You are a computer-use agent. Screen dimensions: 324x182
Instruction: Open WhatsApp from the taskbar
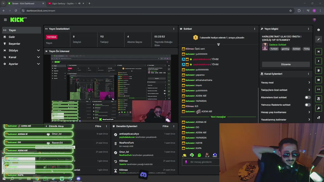tap(45, 179)
